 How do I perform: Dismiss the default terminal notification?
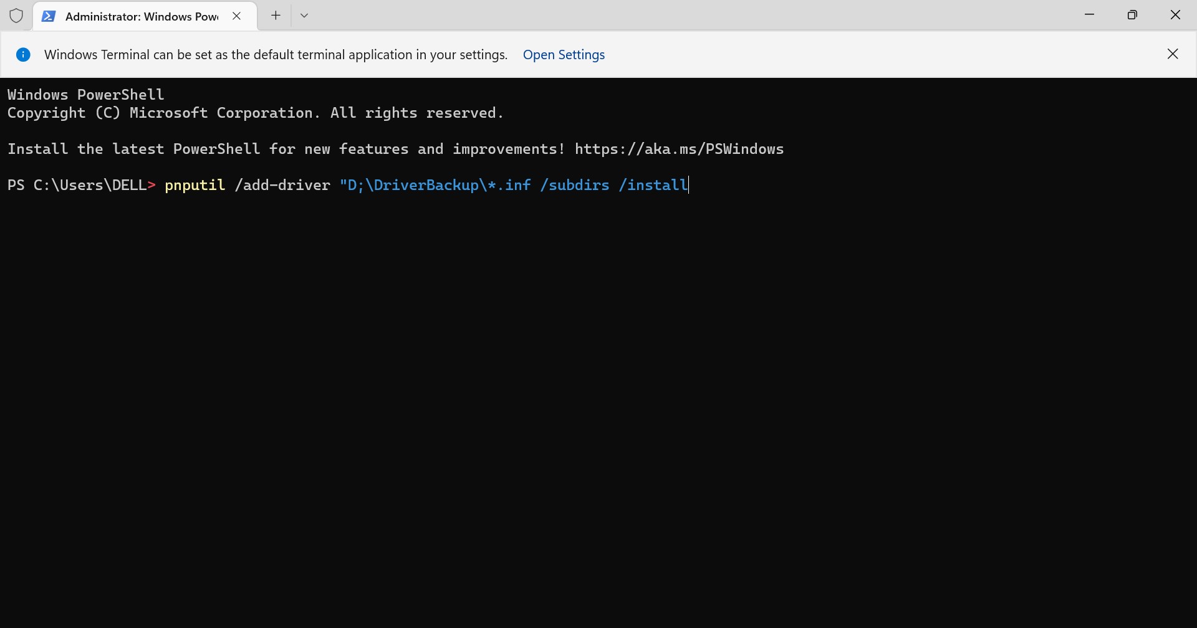tap(1173, 54)
